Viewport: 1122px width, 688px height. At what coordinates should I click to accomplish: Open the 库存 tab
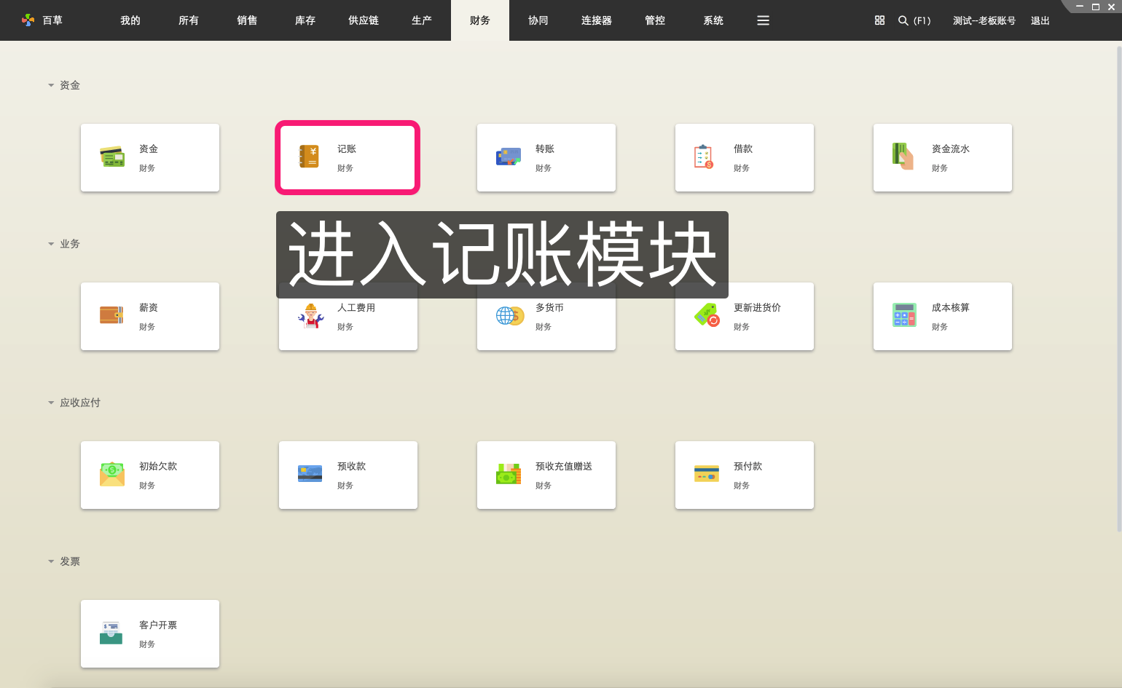click(x=305, y=20)
